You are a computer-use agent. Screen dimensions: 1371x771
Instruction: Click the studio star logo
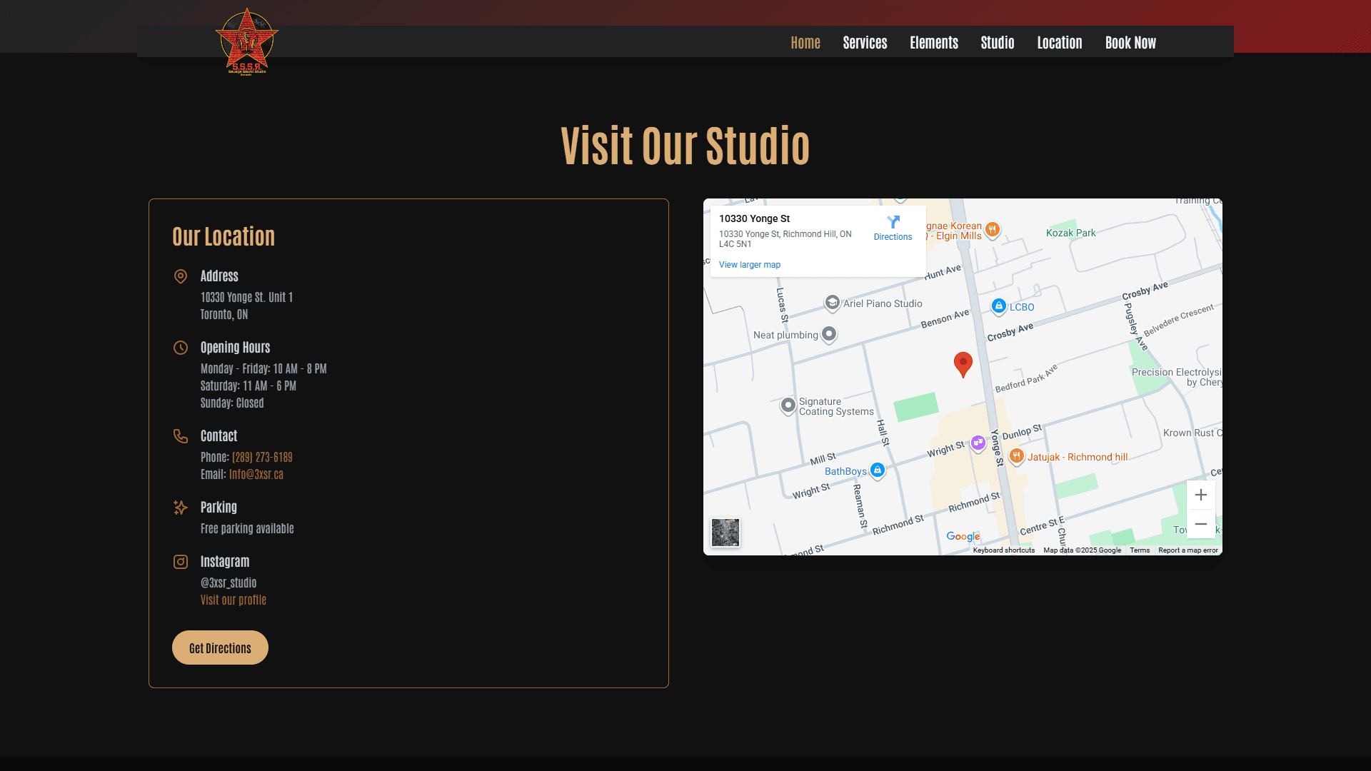point(246,41)
